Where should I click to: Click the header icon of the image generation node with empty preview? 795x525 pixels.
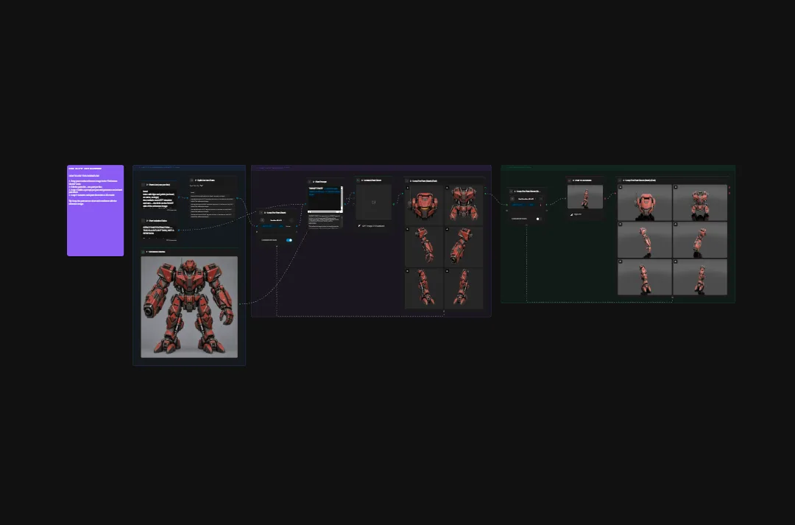[358, 180]
